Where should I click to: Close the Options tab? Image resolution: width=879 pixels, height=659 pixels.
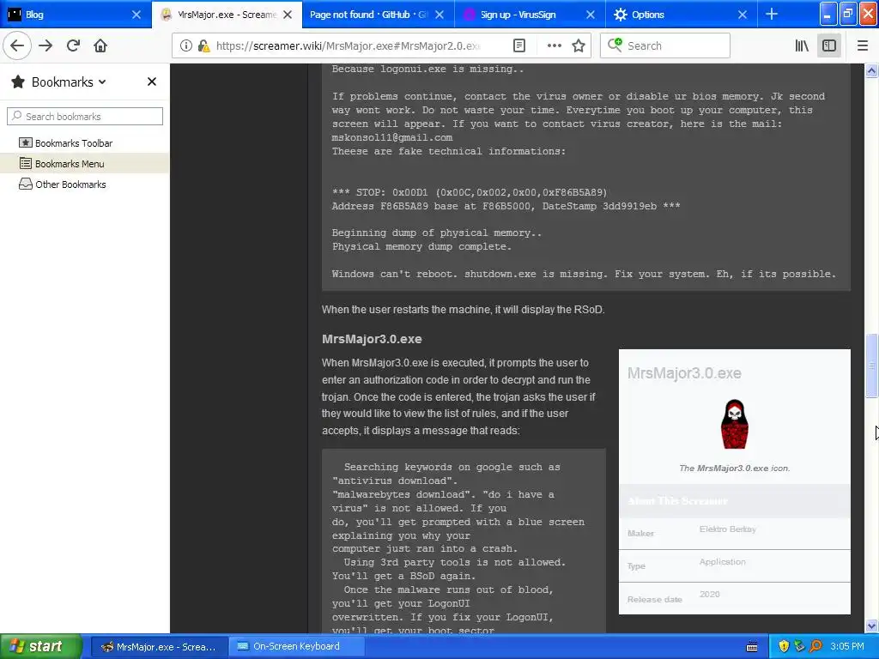(x=743, y=15)
